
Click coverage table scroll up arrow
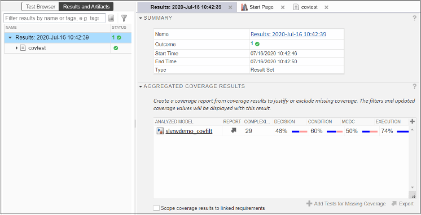click(413, 130)
